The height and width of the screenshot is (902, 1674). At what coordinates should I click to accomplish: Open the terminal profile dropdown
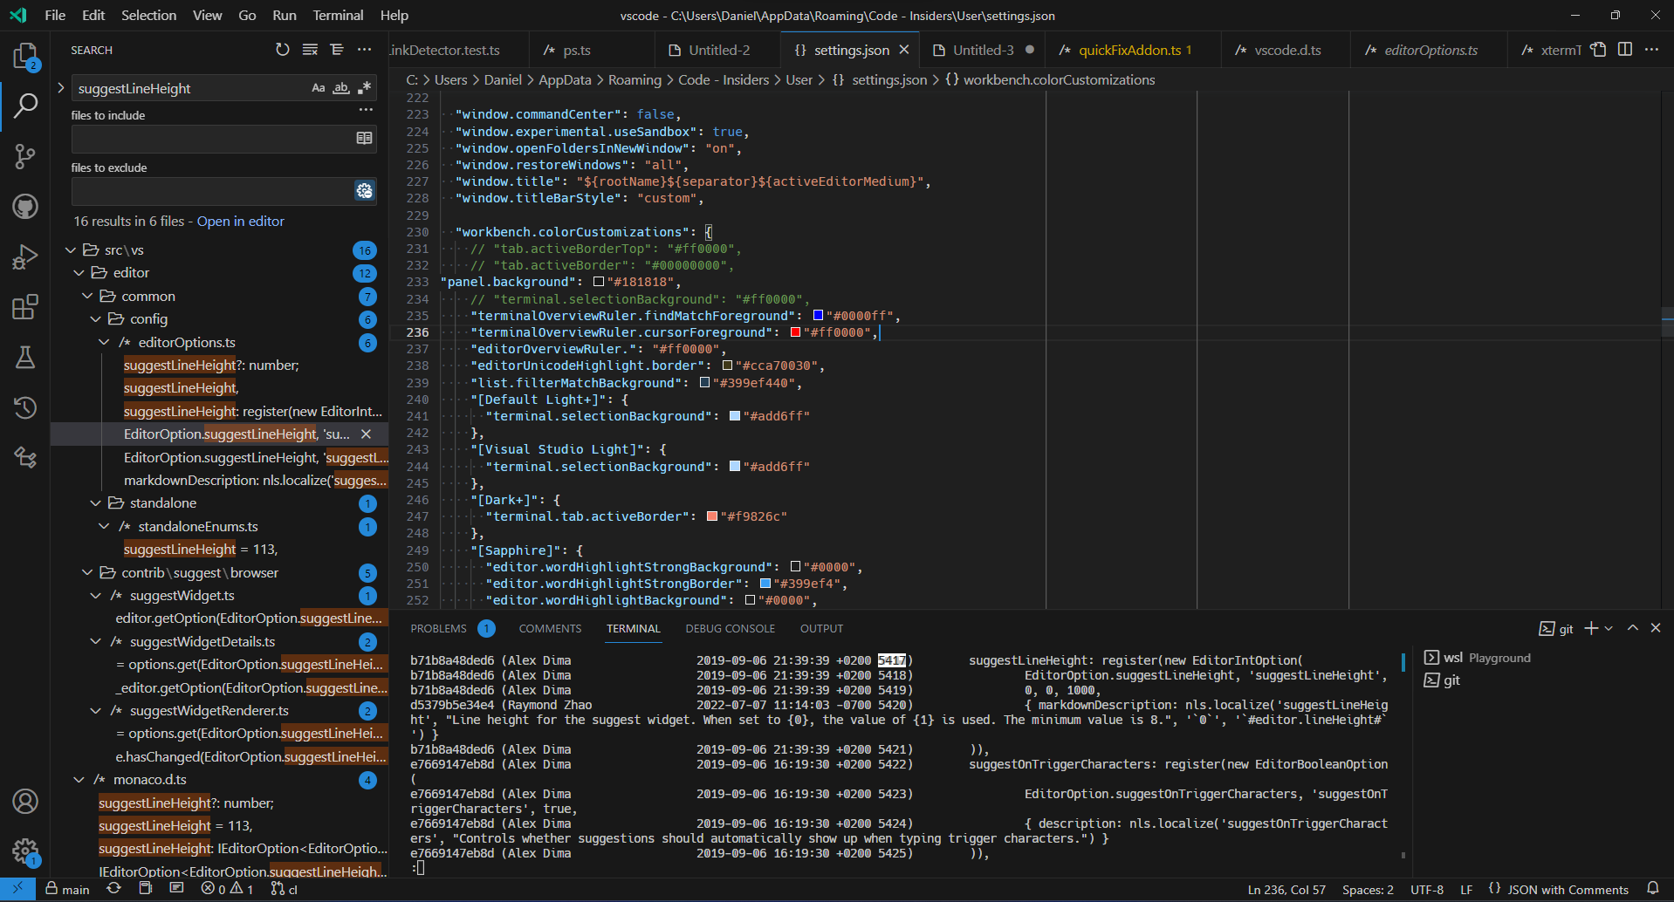1609,628
